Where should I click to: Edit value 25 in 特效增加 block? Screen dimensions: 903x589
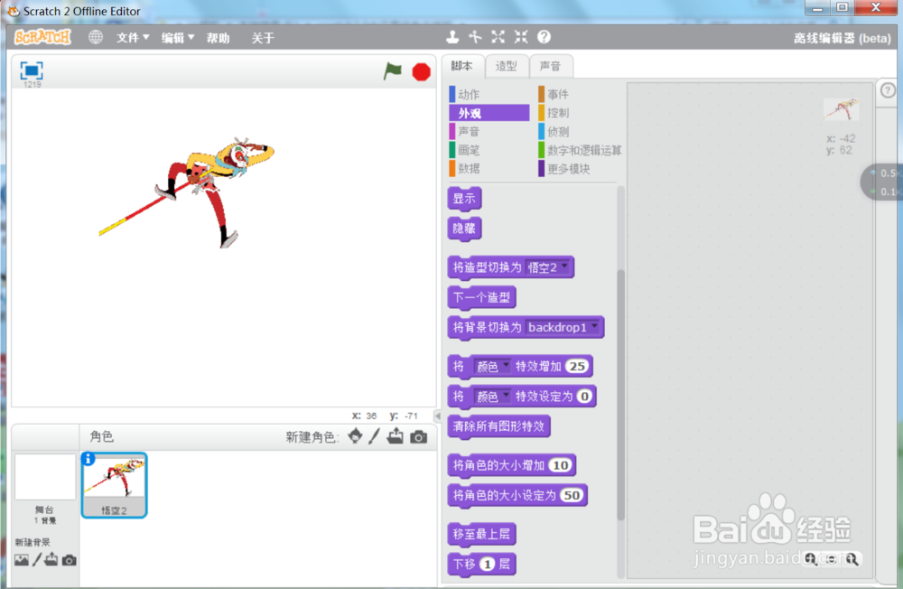[577, 367]
